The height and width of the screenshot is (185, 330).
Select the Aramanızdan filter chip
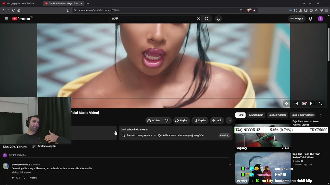click(x=256, y=115)
